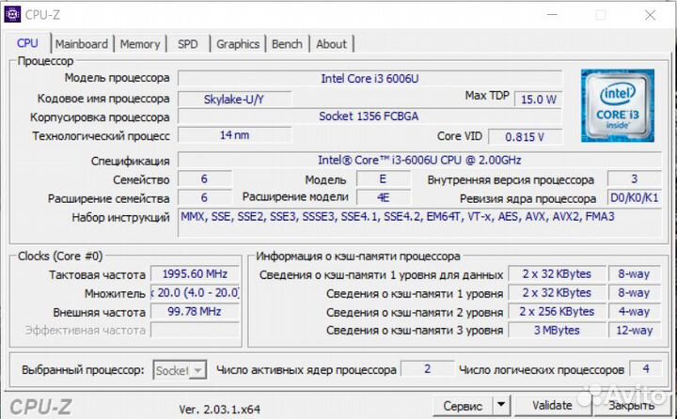Image resolution: width=677 pixels, height=419 pixels.
Task: Minimize the CPU-Z window
Action: [x=552, y=15]
